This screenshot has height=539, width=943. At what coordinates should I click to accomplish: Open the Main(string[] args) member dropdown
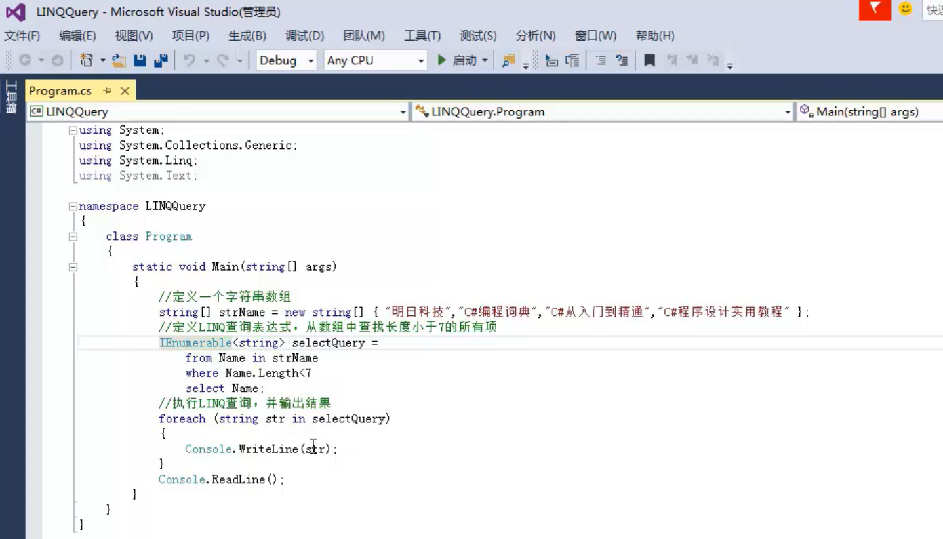click(870, 112)
